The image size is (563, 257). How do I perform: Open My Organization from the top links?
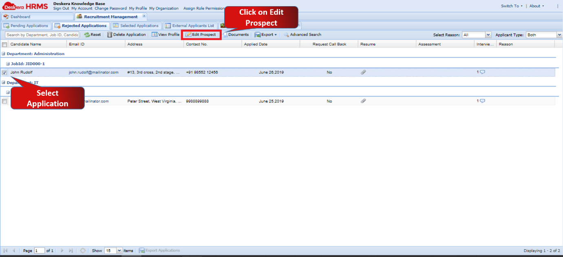click(165, 8)
